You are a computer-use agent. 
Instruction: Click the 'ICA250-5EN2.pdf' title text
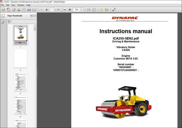coord(126,38)
